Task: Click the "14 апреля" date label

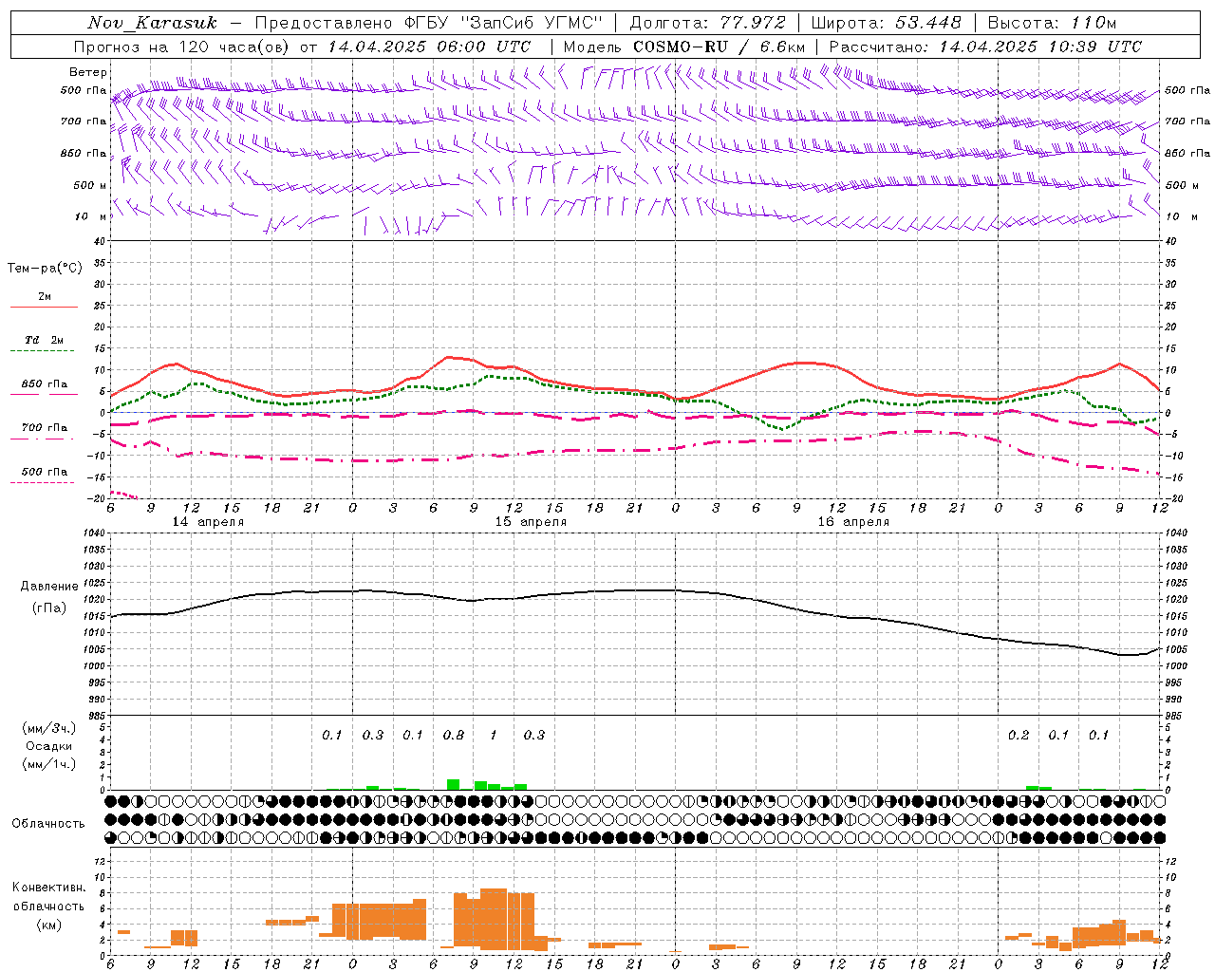Action: (x=208, y=522)
